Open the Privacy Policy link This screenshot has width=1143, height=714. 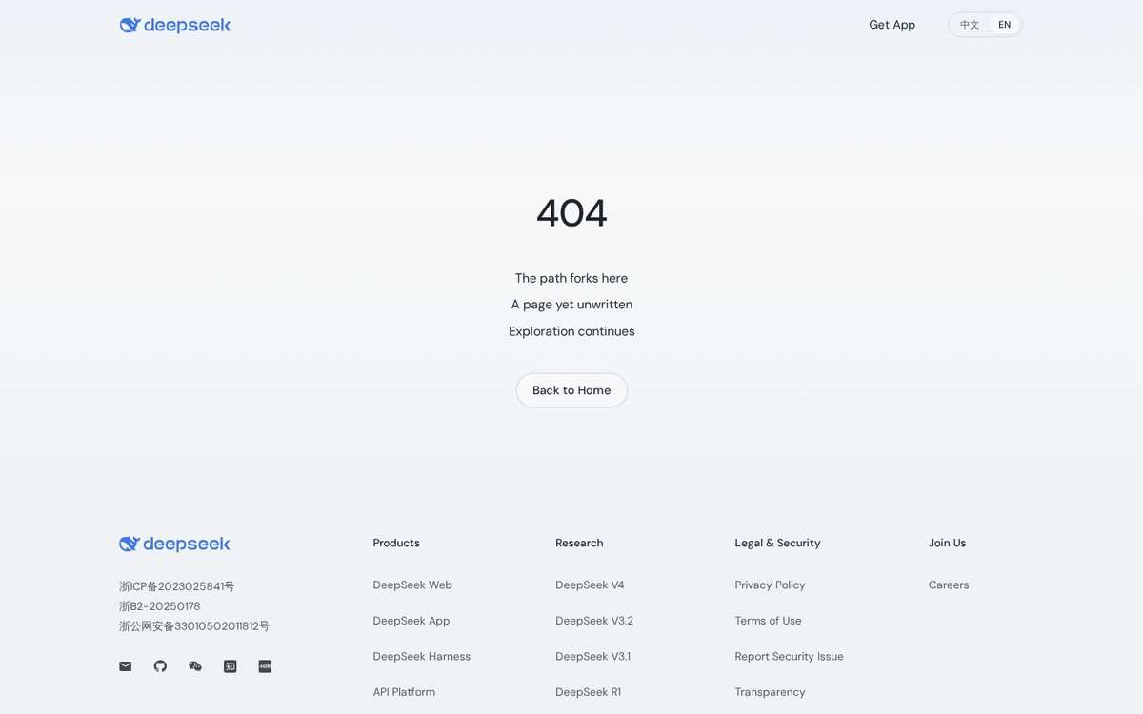point(770,585)
